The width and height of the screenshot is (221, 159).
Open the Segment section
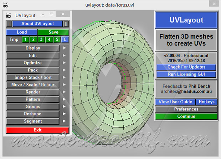tap(33, 121)
